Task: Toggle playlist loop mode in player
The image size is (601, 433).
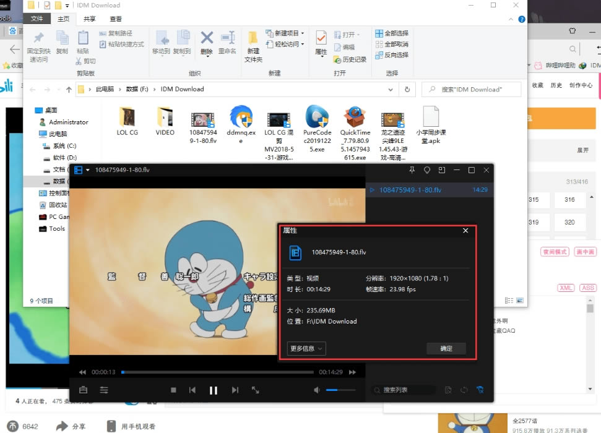Action: pos(464,390)
